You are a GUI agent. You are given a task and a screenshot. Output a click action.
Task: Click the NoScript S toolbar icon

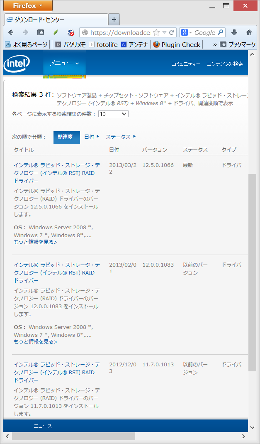coord(70,32)
